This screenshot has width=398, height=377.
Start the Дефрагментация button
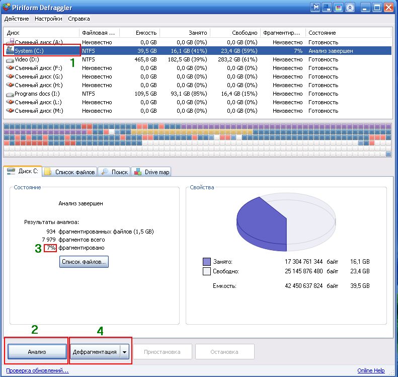[95, 352]
